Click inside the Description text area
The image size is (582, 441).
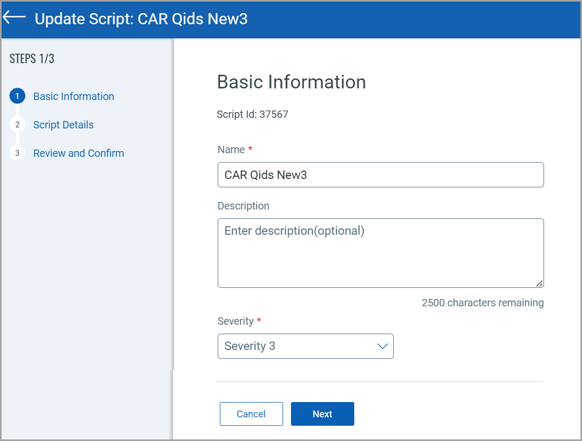point(380,253)
